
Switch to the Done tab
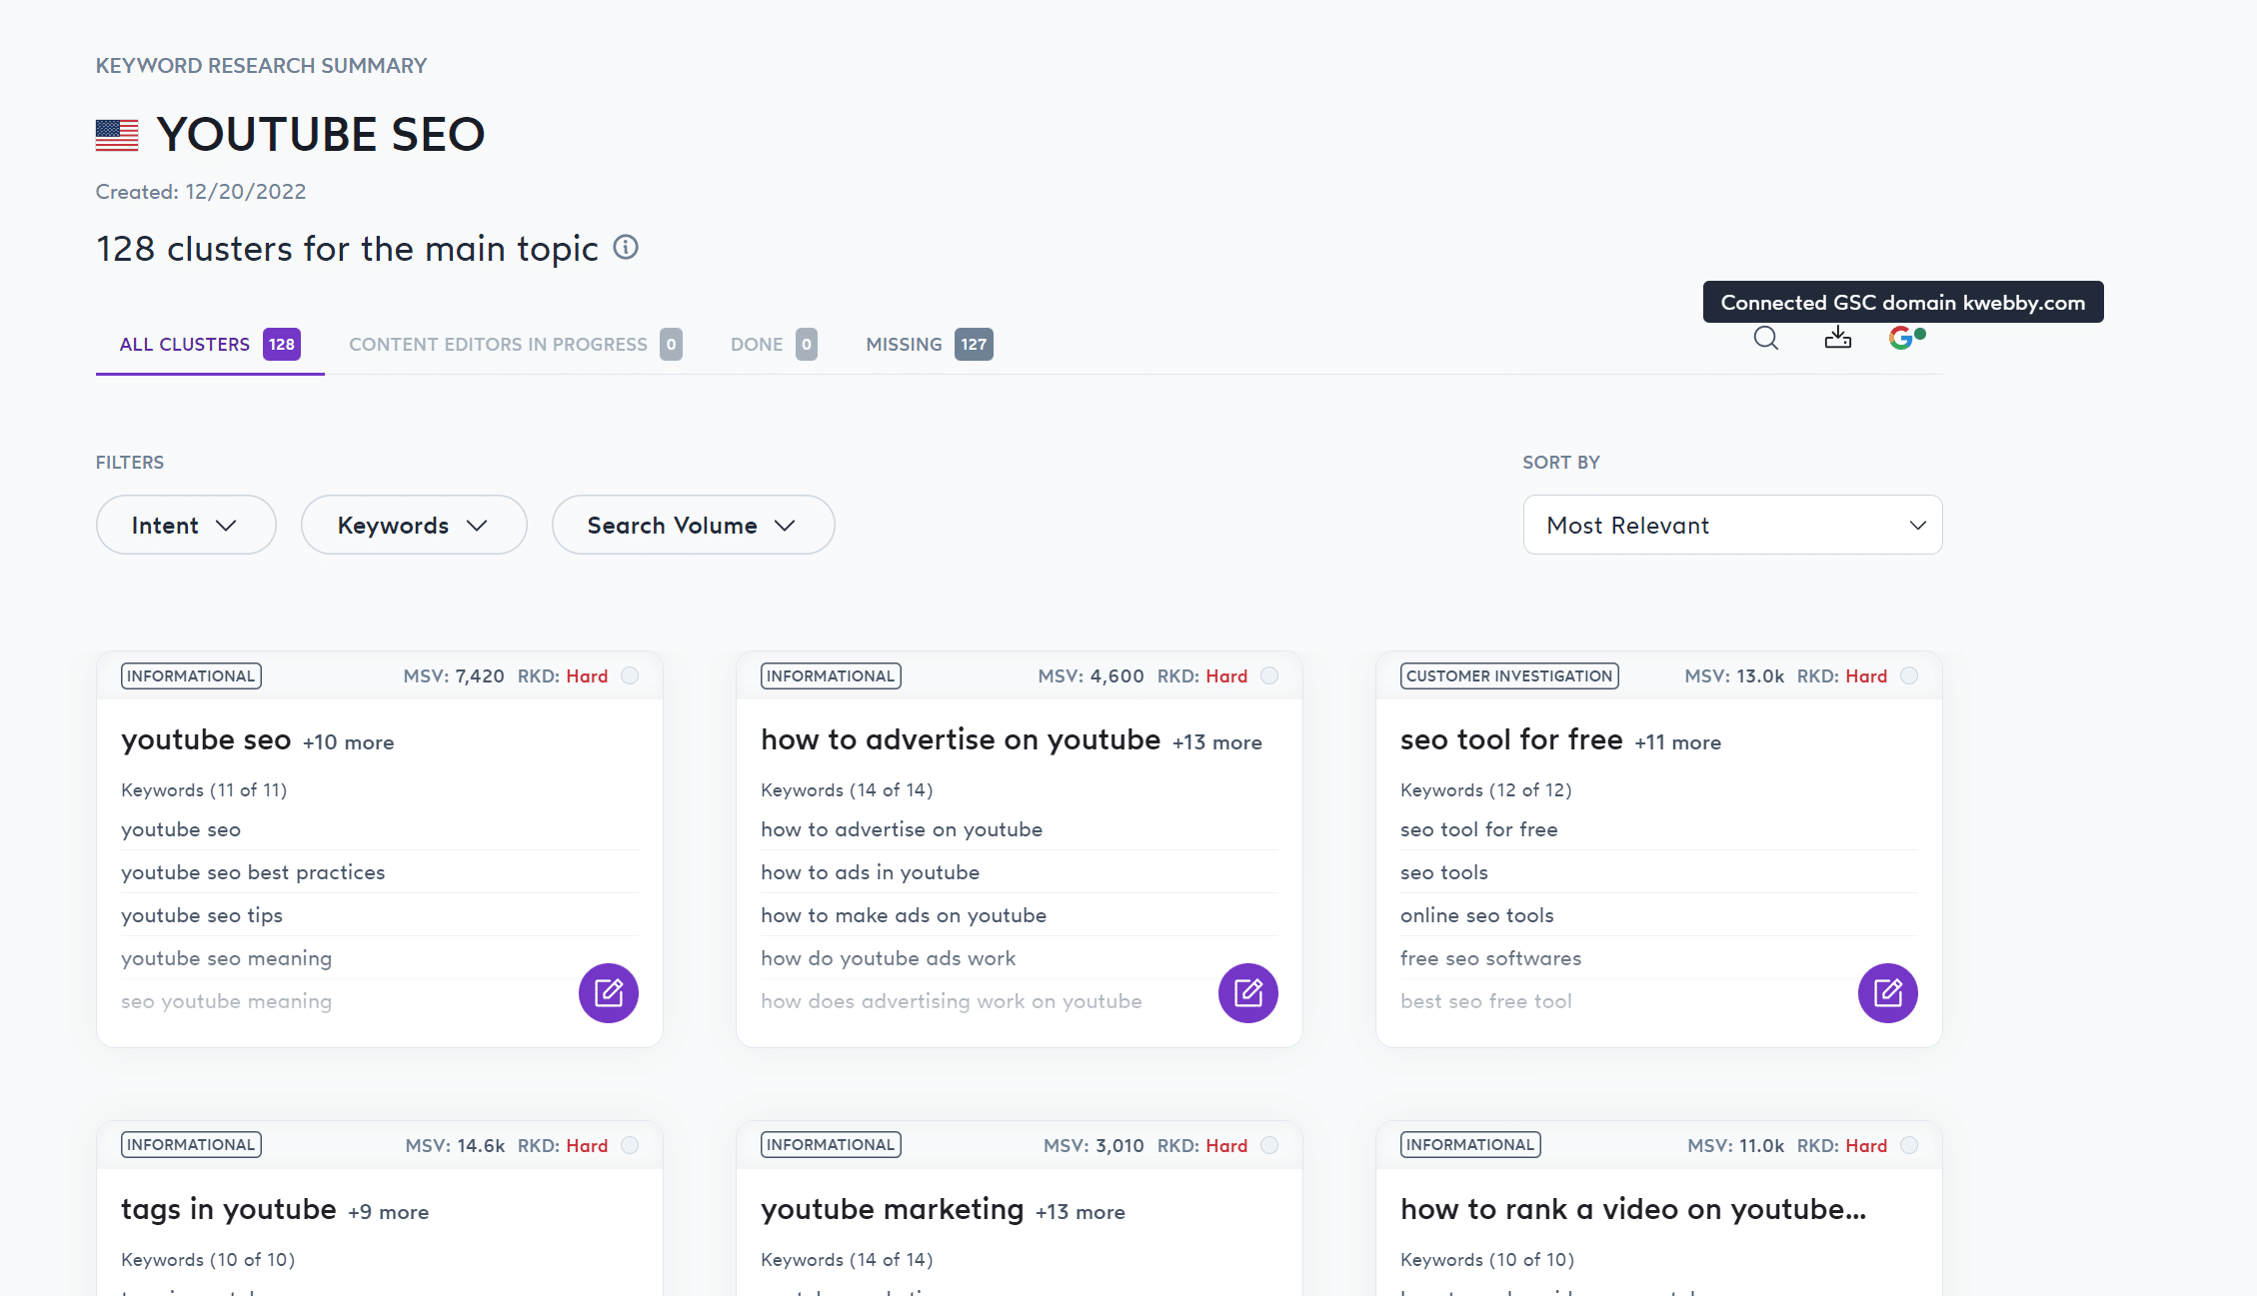point(774,344)
